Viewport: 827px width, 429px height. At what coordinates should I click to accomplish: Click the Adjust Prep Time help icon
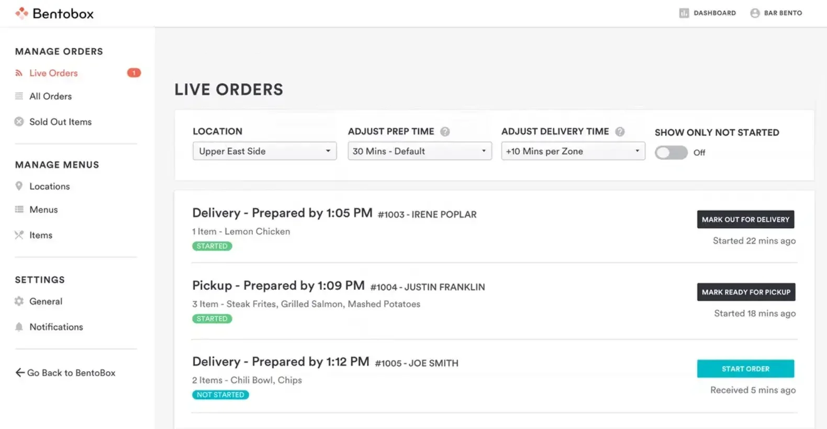pyautogui.click(x=445, y=132)
